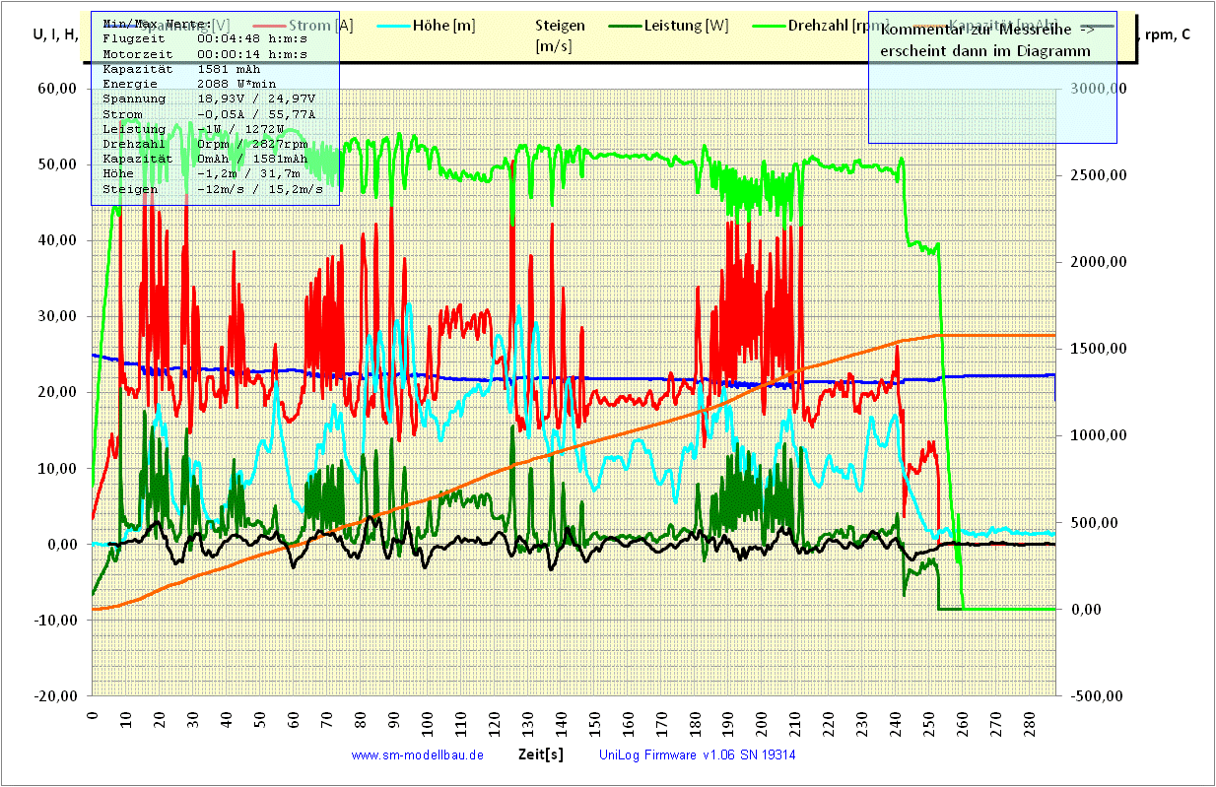Click the Drehzahl 0rpm / 2827rpm row

pos(205,144)
